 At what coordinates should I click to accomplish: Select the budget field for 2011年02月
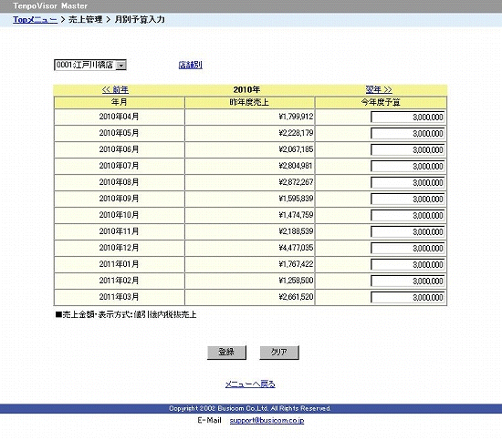[408, 281]
